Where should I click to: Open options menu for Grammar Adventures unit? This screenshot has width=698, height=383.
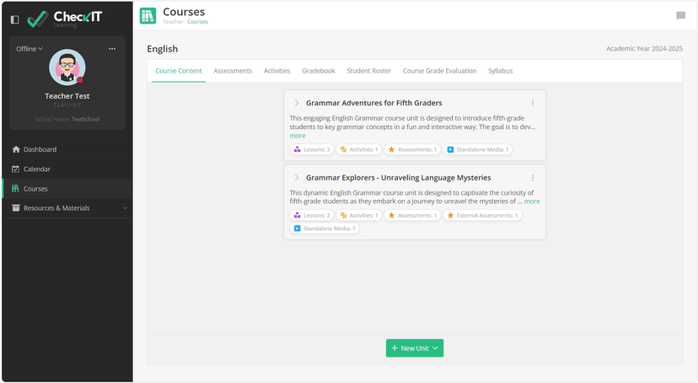tap(533, 103)
